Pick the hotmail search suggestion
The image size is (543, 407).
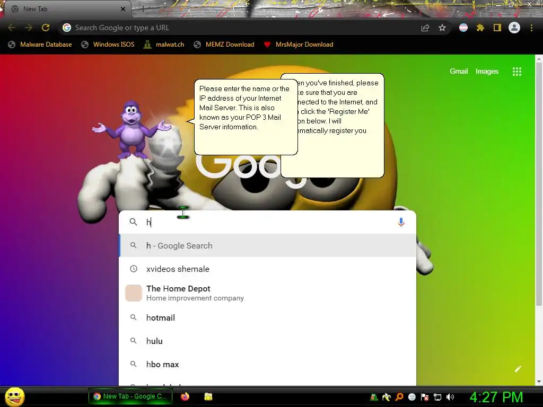pyautogui.click(x=267, y=317)
